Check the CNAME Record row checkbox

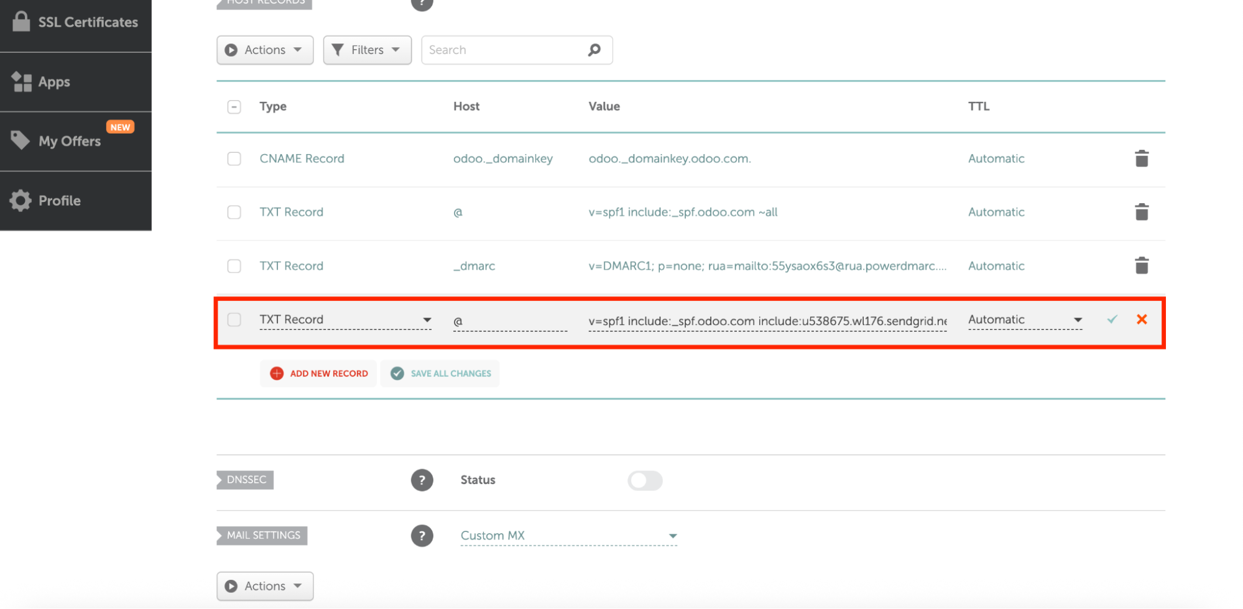pyautogui.click(x=234, y=158)
